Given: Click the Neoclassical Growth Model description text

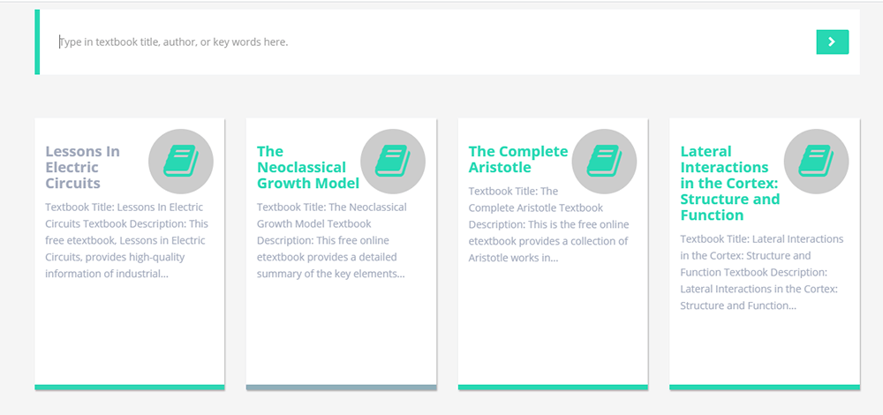Looking at the screenshot, I should pyautogui.click(x=332, y=240).
